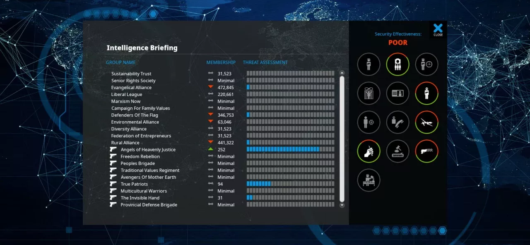Select the Avengers Of Mother Earth group
Image resolution: width=530 pixels, height=245 pixels.
point(148,177)
